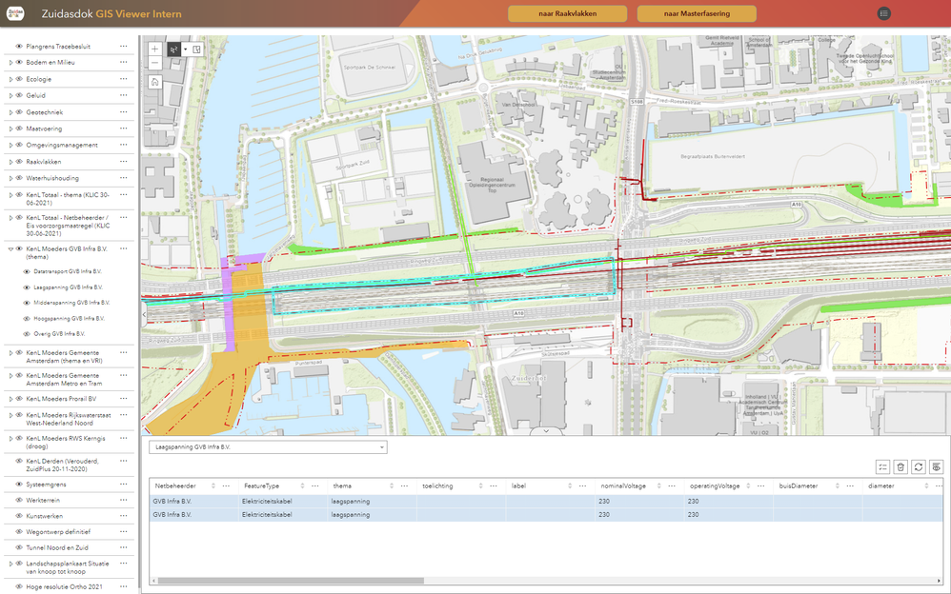The width and height of the screenshot is (951, 594).
Task: Hide Laagspanning GVB Infra B.V. layer
Action: (27, 287)
